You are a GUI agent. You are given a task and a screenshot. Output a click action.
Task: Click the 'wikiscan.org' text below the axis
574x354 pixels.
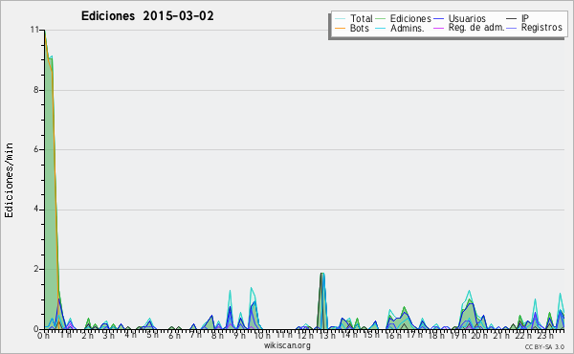[287, 345]
